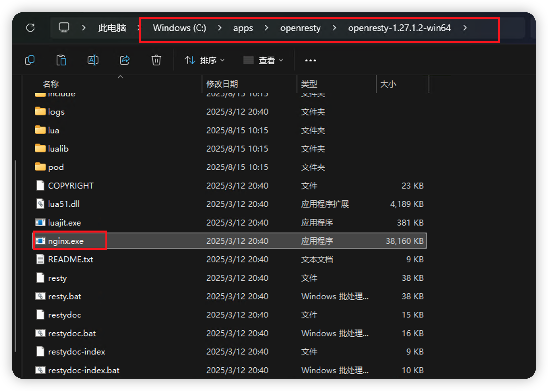Viewport: 548px width, 391px height.
Task: Expand chevron after openresty breadcrumb
Action: (x=334, y=28)
